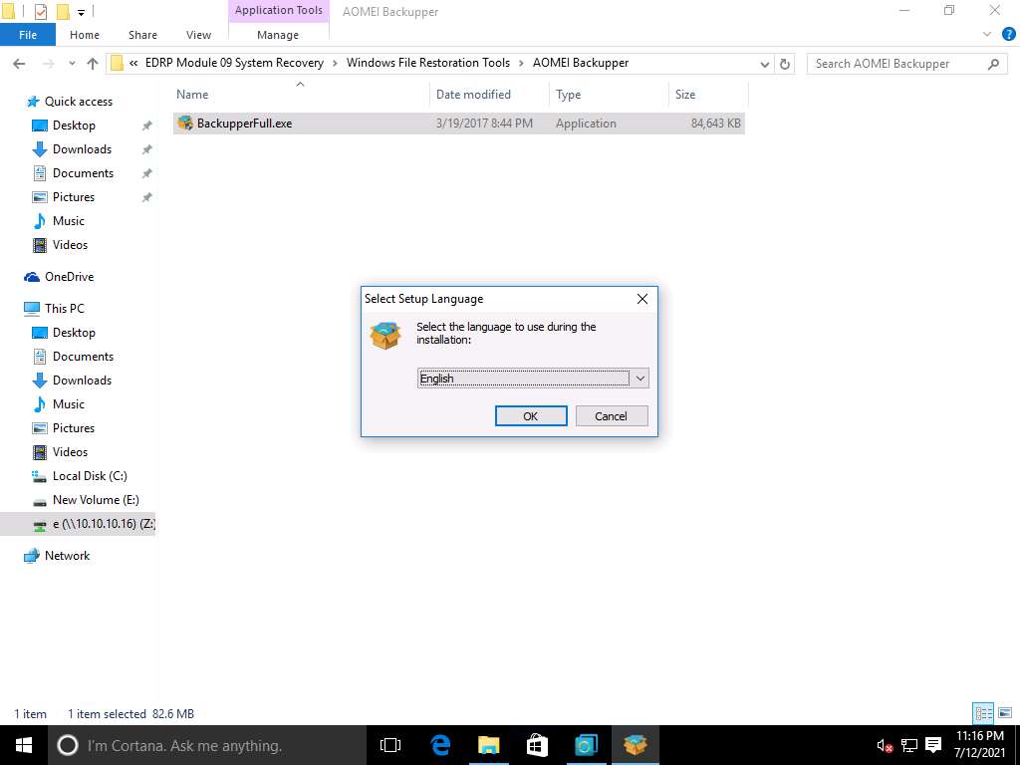Open Documents under This PC
Image resolution: width=1020 pixels, height=765 pixels.
coord(83,357)
